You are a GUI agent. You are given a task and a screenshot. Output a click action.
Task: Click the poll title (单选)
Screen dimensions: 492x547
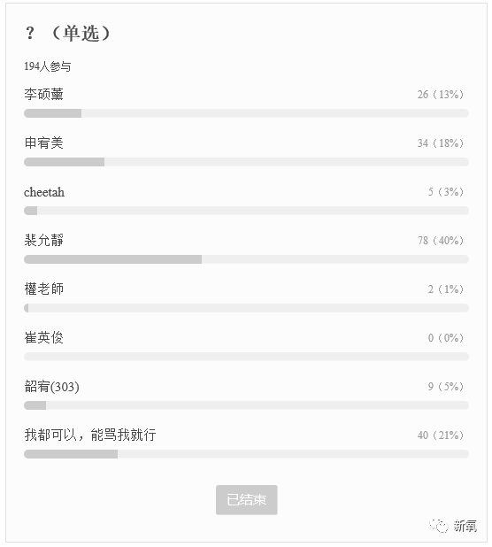[67, 34]
